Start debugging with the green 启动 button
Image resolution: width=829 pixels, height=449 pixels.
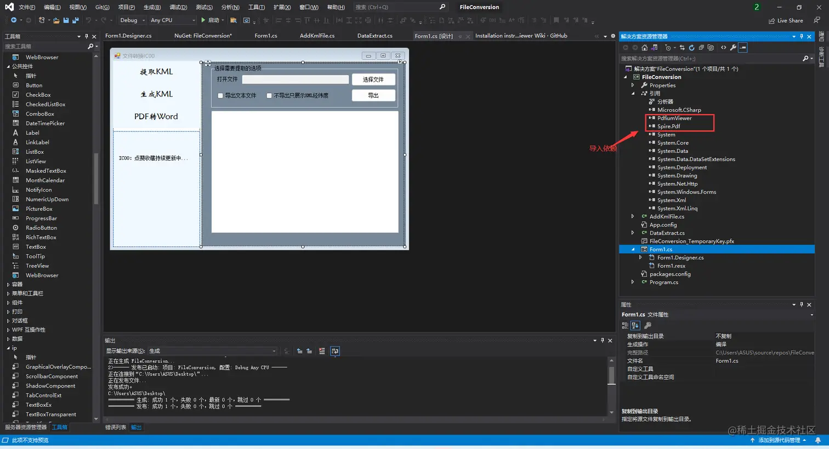(x=211, y=20)
